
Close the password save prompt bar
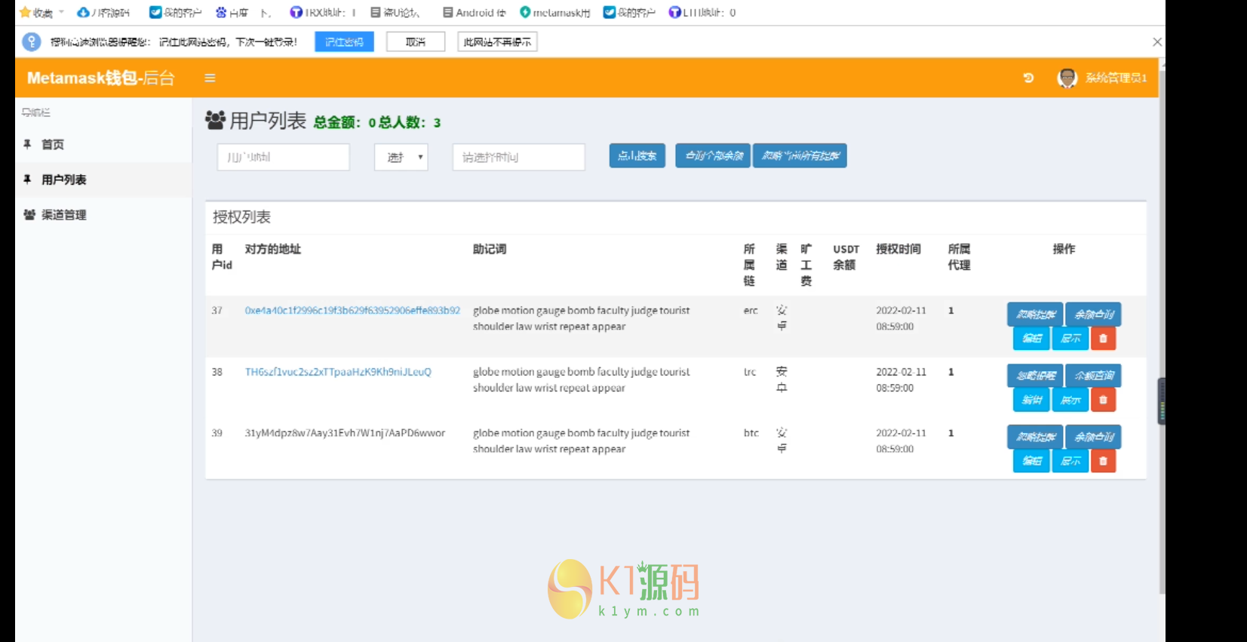point(1156,42)
